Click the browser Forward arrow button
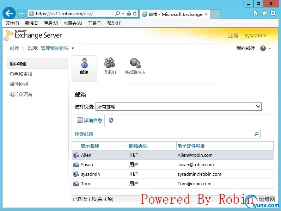The image size is (281, 211). click(22, 13)
